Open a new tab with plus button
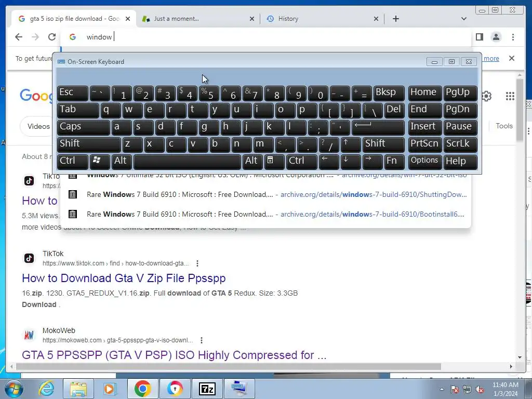 395,19
